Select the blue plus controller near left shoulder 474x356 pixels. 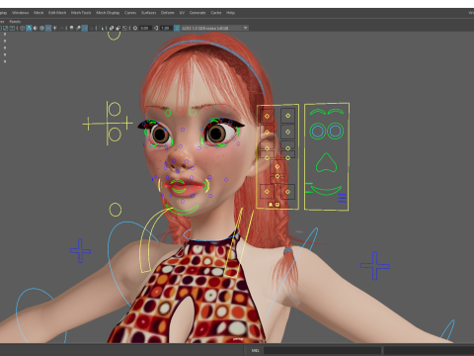(x=80, y=251)
